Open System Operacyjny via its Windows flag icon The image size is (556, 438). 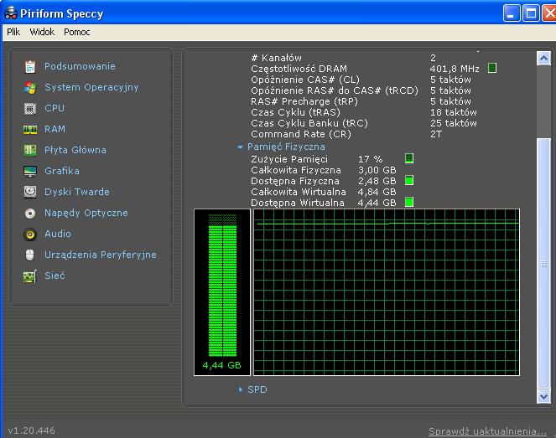click(30, 87)
